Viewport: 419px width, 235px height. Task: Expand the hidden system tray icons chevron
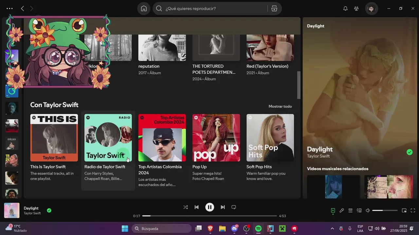[332, 228]
